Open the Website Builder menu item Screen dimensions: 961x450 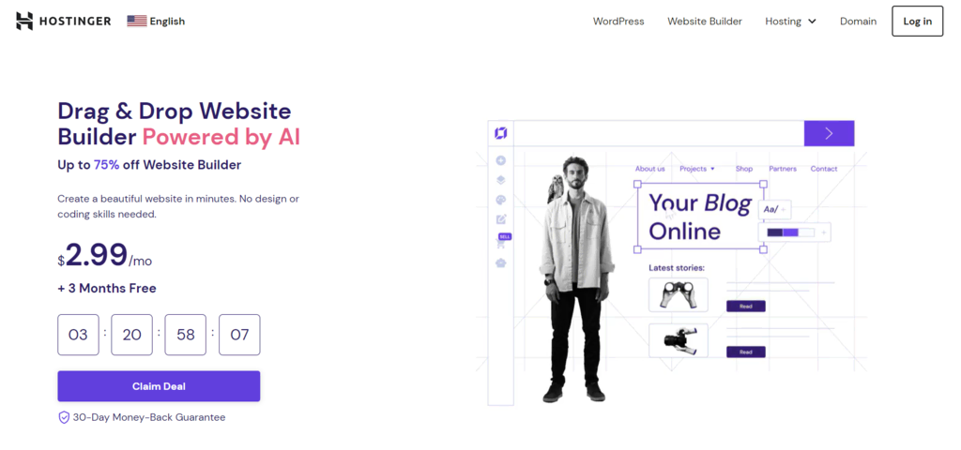click(705, 21)
